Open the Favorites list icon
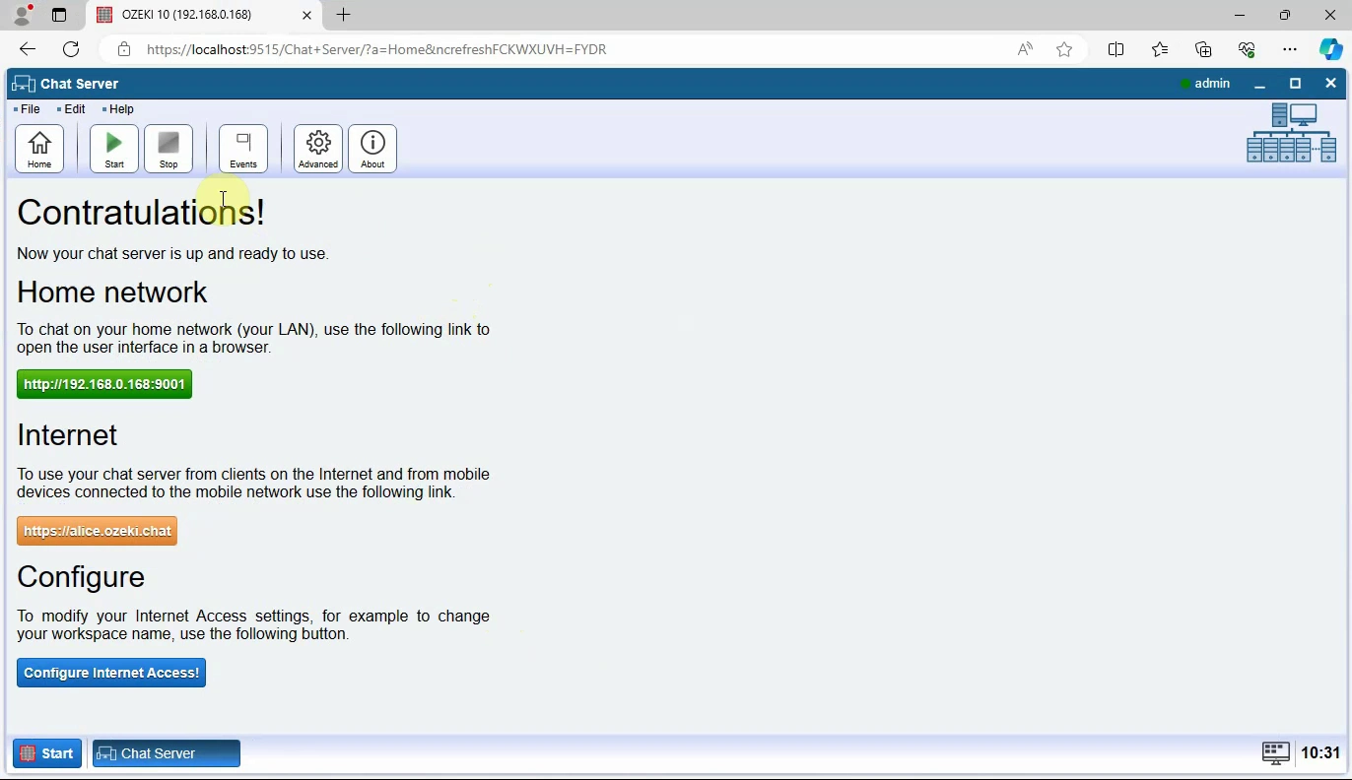1352x780 pixels. [x=1160, y=49]
